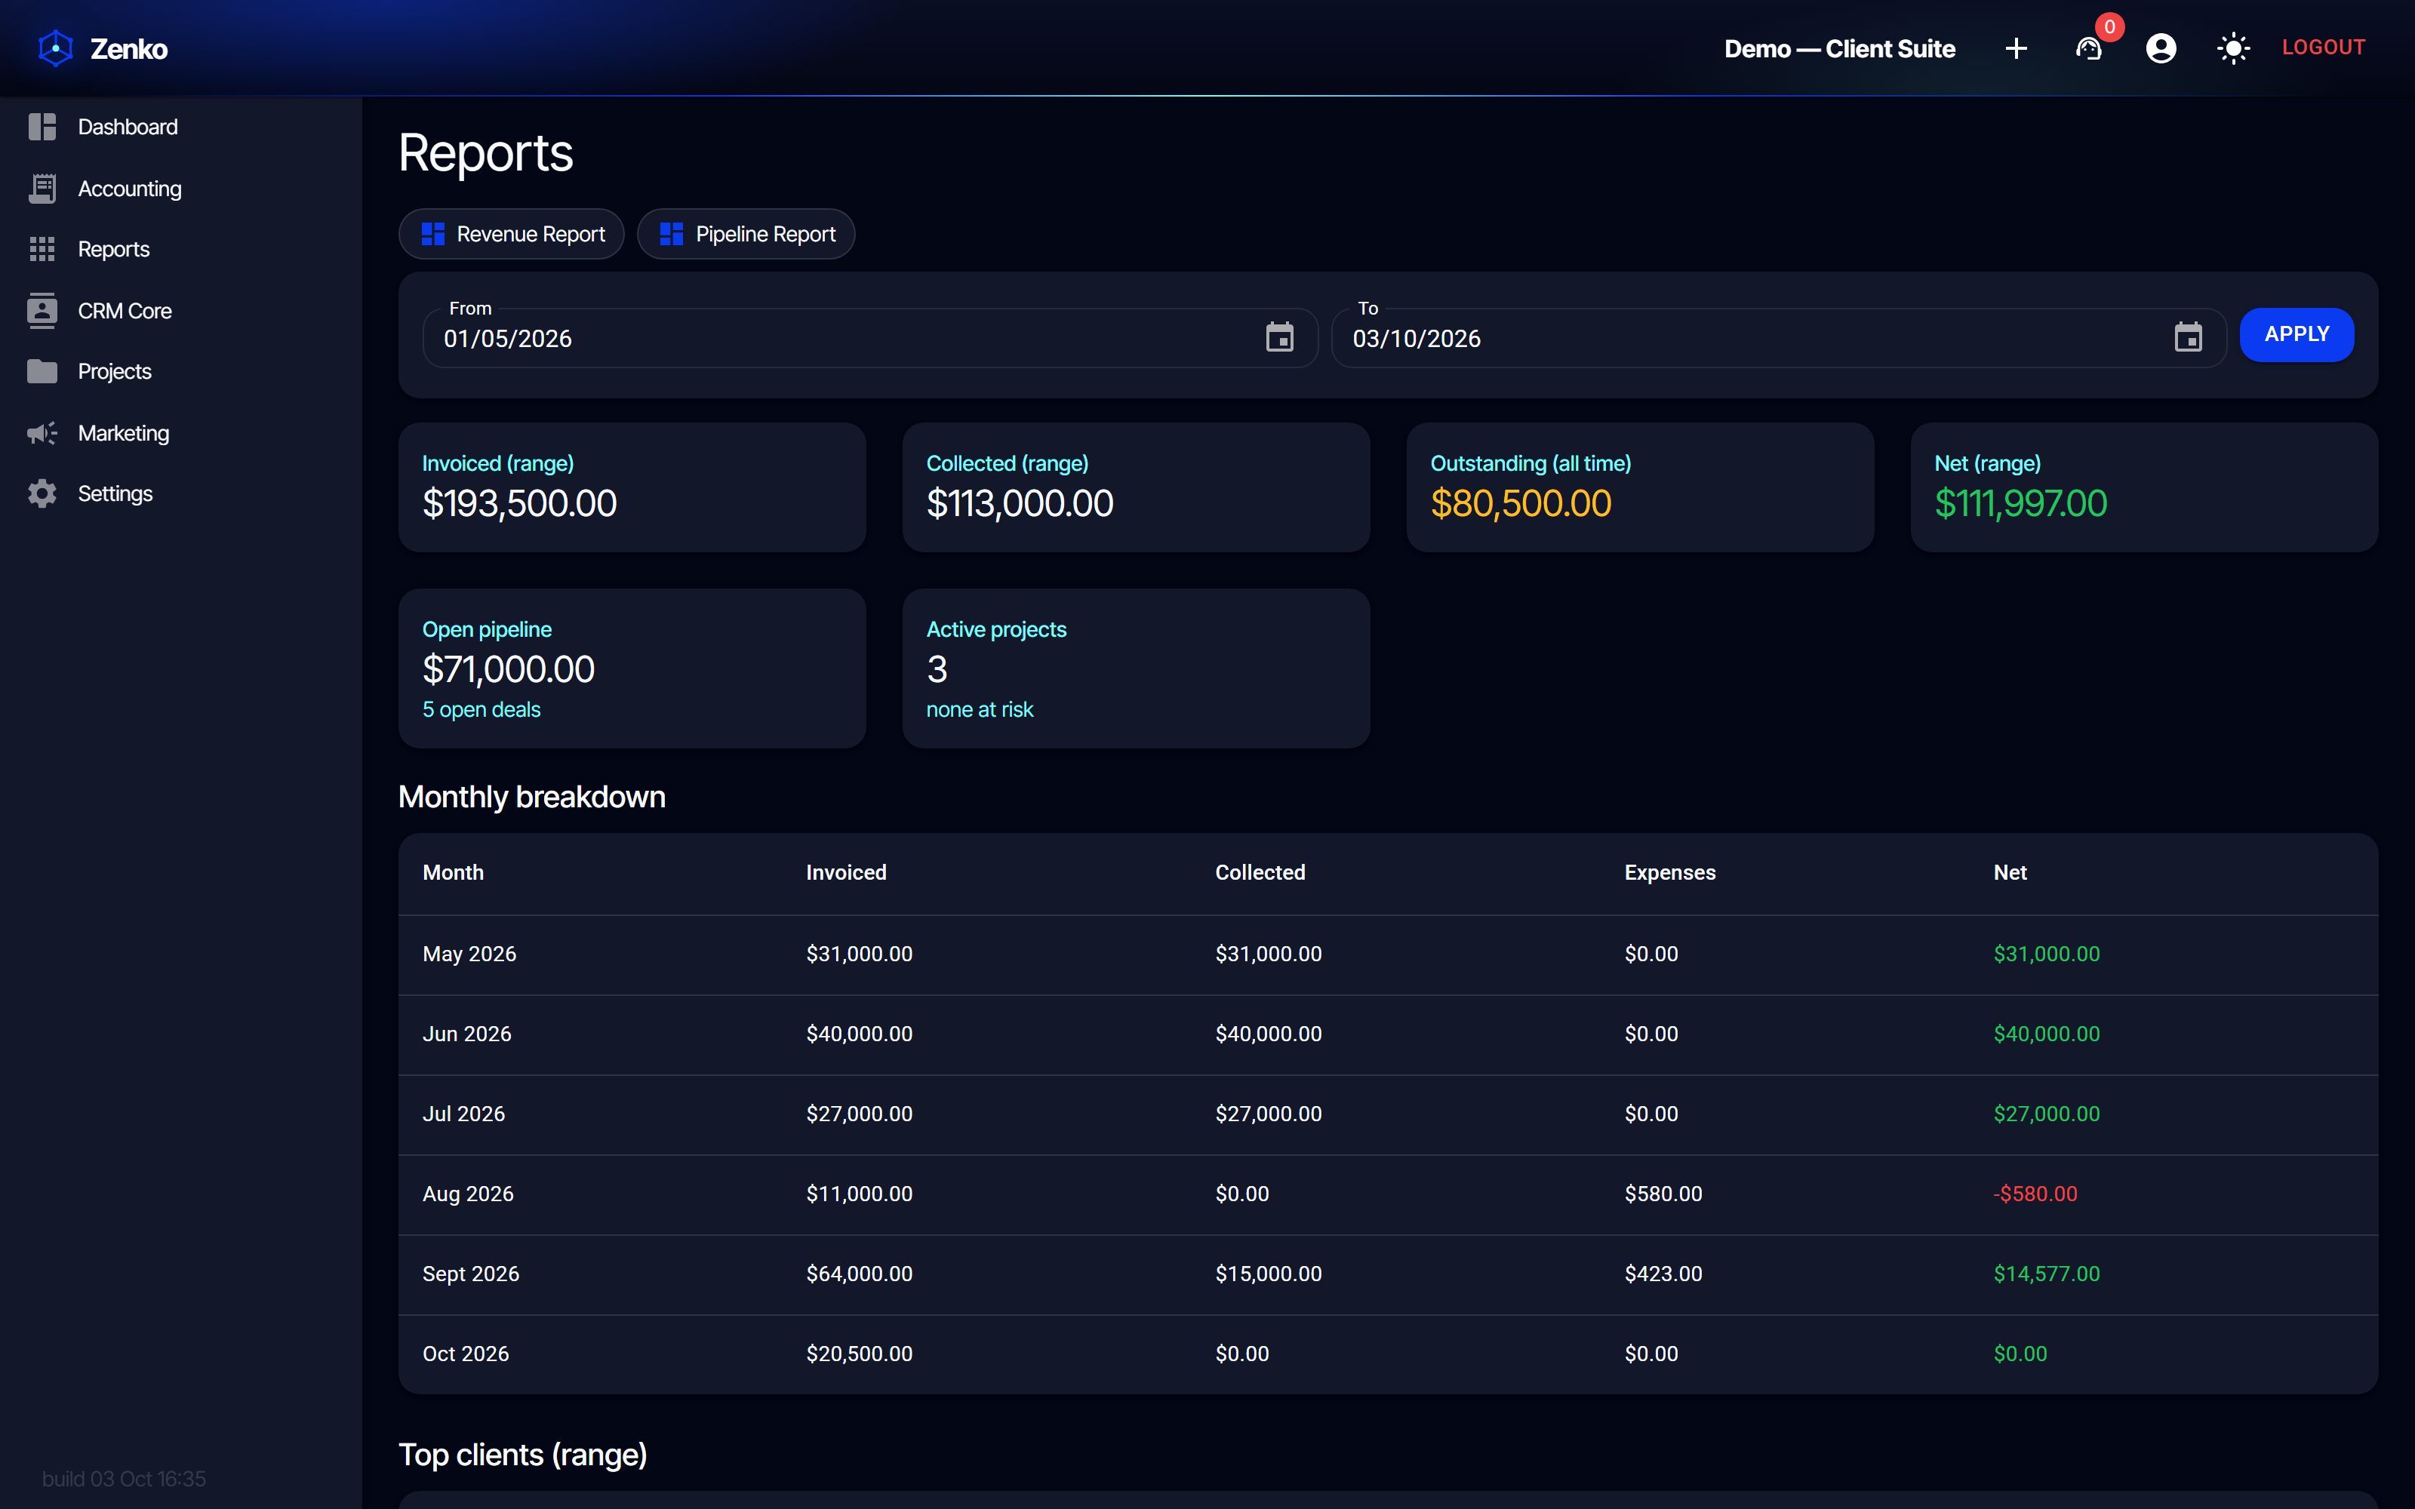Click Sept 2026 invoiced $64,000.00
Screen dimensions: 2415x1509
point(860,1274)
